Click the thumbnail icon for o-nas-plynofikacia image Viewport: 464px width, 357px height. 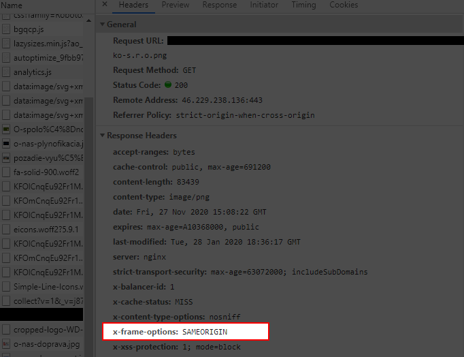tap(6, 144)
